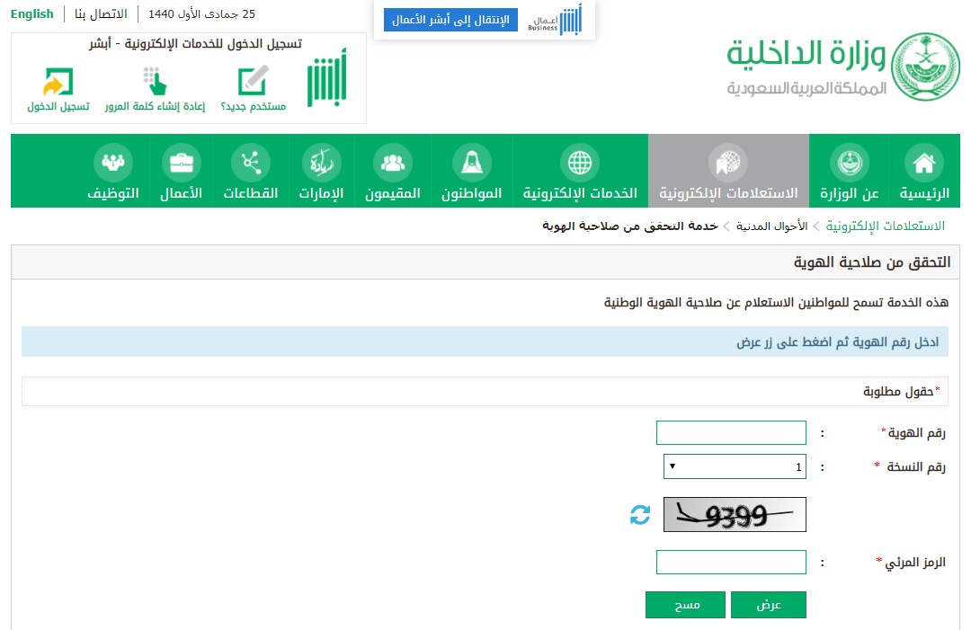This screenshot has height=630, width=980.
Task: Open the القطاعات menu tab
Action: click(251, 171)
